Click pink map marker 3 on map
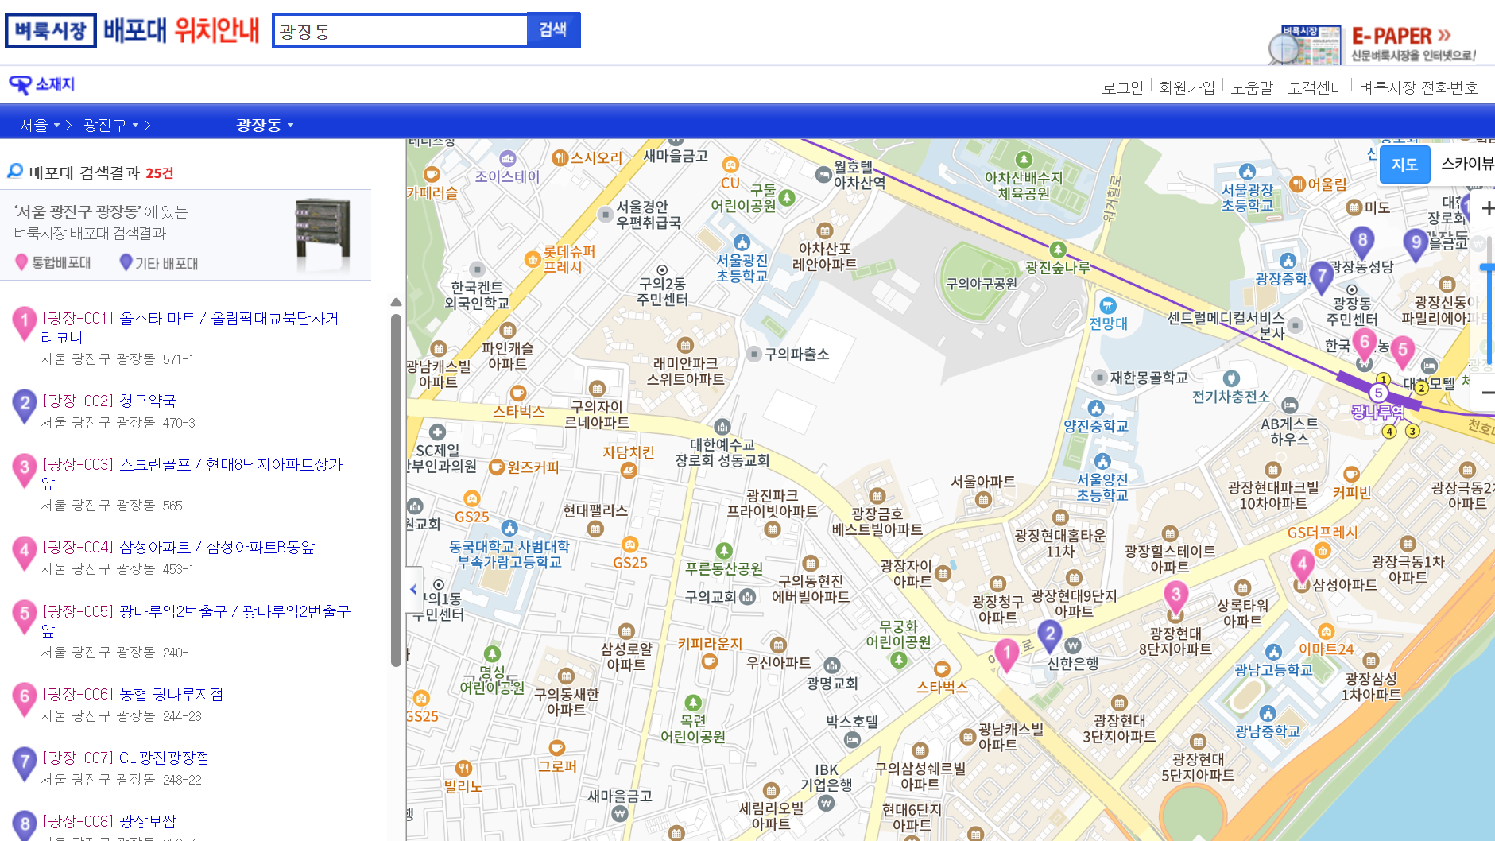Screen dimensions: 1495x841 1175,595
